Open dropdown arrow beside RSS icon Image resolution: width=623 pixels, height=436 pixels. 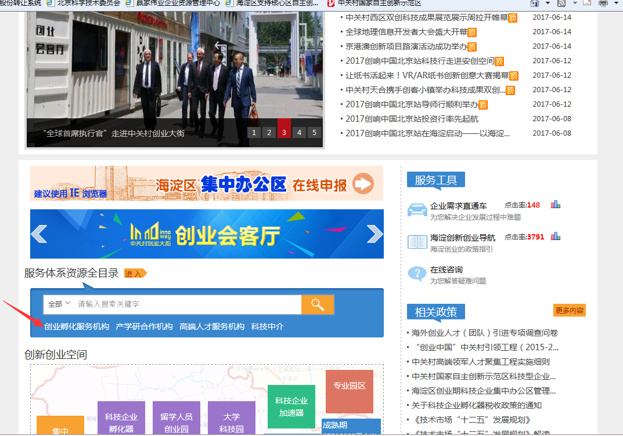pos(575,3)
